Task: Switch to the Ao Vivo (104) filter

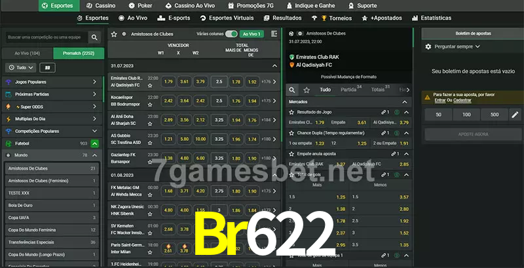Action: 28,54
